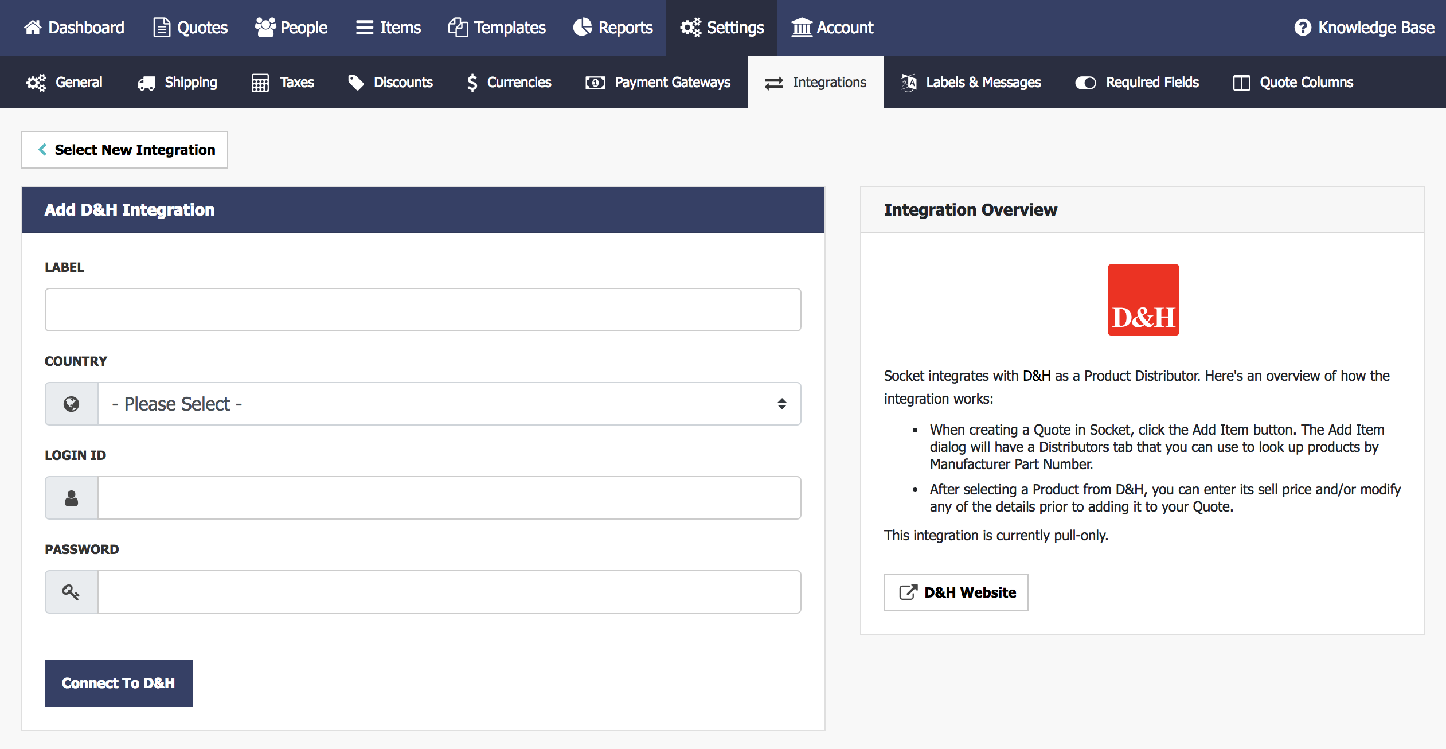Click the user icon beside Login ID
The height and width of the screenshot is (749, 1446).
(72, 498)
